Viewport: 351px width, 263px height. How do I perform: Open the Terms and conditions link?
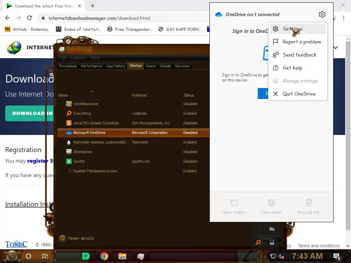319,246
